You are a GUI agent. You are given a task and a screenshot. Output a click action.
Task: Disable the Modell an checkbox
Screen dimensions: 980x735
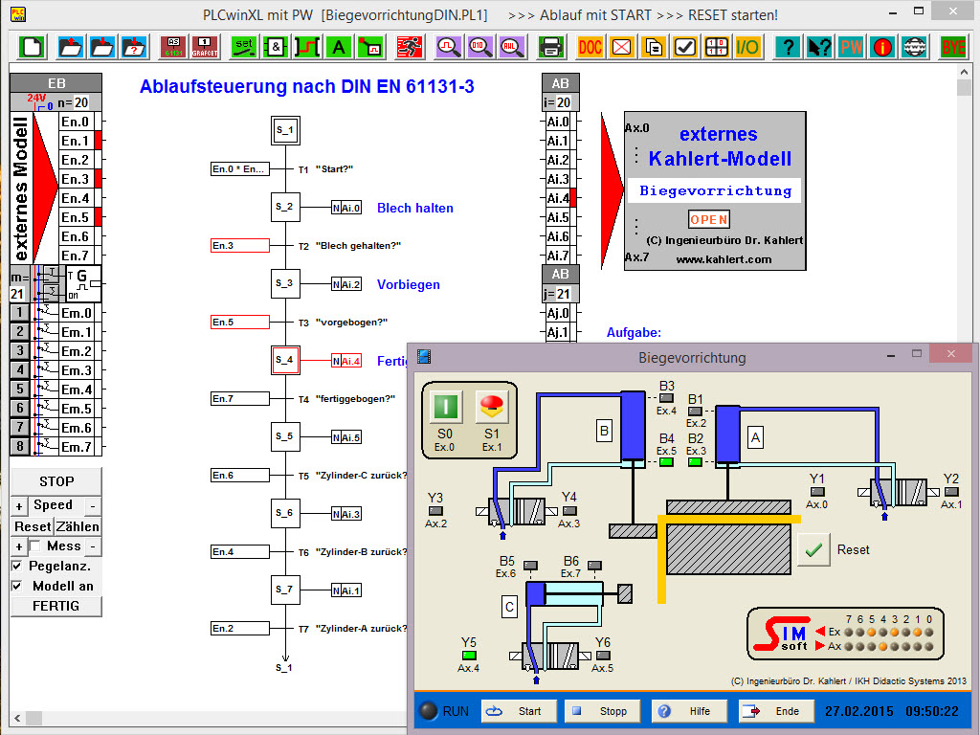17,587
